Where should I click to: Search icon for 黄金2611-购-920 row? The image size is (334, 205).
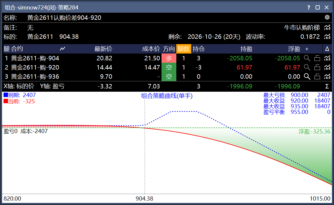click(307, 67)
